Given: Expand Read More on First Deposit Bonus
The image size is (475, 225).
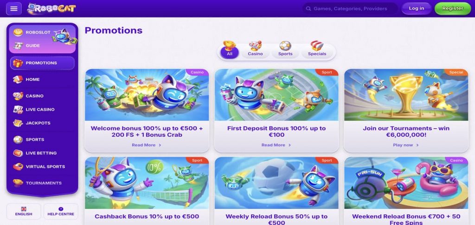Looking at the screenshot, I should point(276,145).
